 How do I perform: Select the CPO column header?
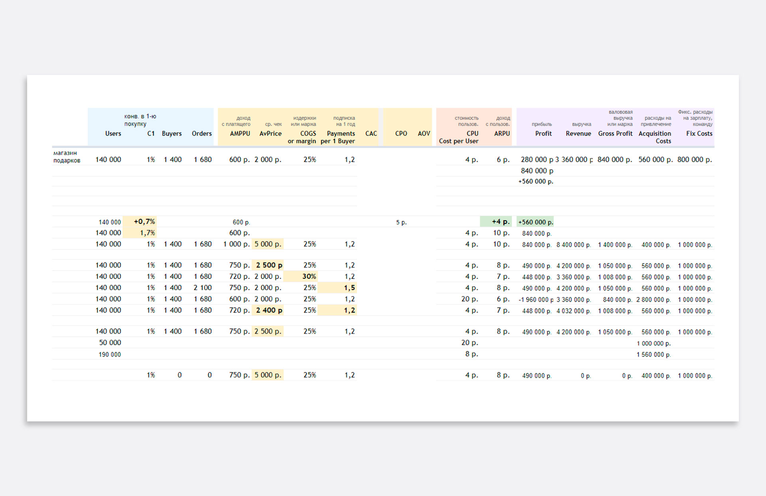(x=401, y=133)
